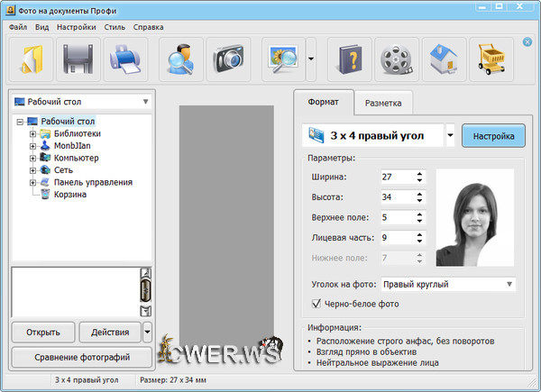Open the Настройки menu
Image resolution: width=541 pixels, height=392 pixels.
click(76, 27)
